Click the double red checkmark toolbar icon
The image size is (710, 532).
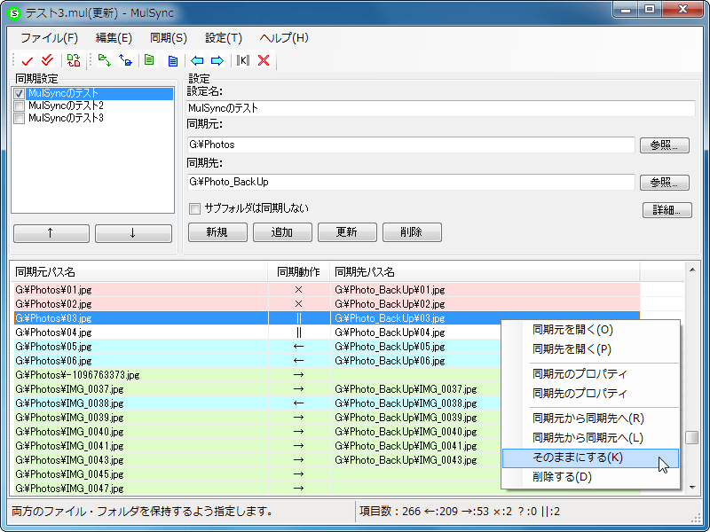47,60
